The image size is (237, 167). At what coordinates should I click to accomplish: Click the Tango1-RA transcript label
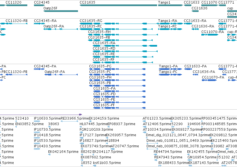[167, 21]
